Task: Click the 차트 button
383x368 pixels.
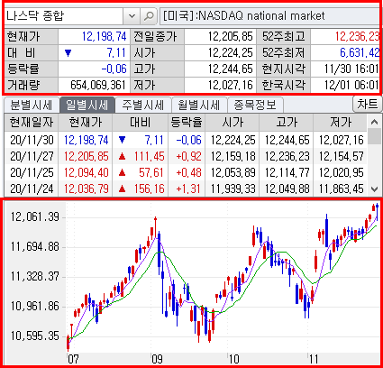Action: click(367, 104)
